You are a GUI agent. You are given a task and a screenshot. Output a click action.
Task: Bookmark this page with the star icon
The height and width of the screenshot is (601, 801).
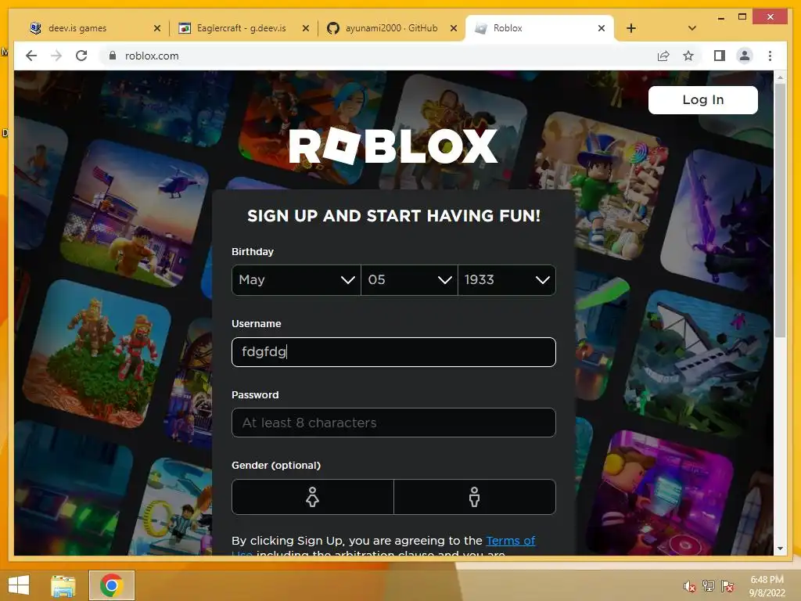(688, 56)
